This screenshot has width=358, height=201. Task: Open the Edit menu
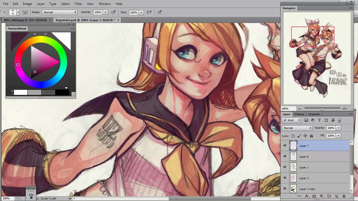[15, 4]
